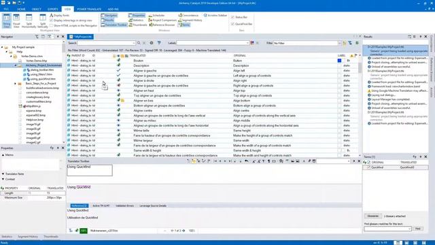The image size is (435, 245).
Task: Open the Project Comparison window
Action: (162, 20)
